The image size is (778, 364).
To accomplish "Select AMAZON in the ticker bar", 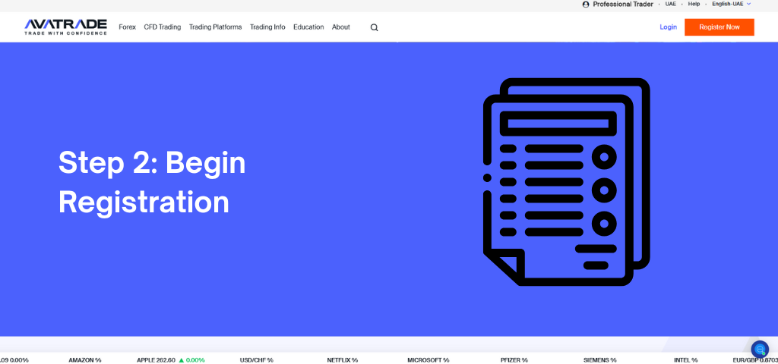I will (x=84, y=360).
